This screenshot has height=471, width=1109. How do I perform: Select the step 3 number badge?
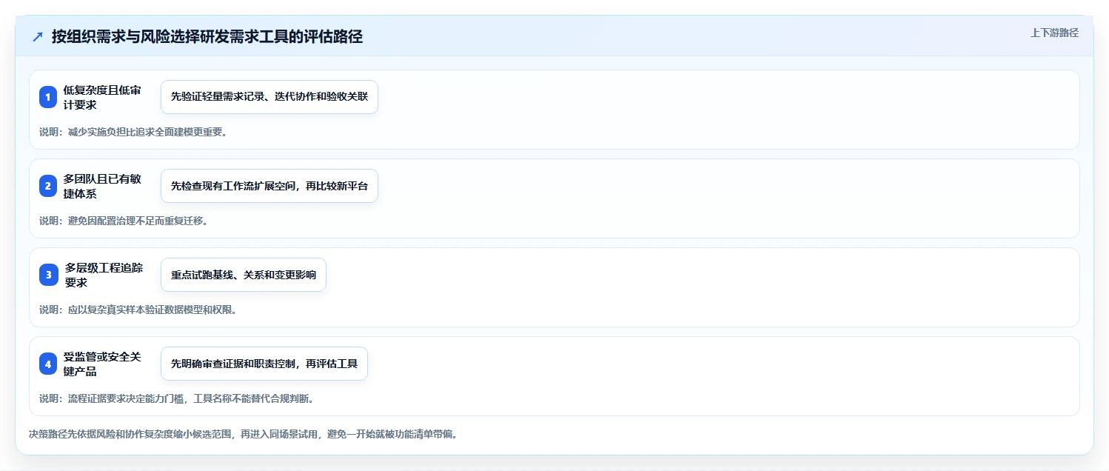pyautogui.click(x=48, y=275)
